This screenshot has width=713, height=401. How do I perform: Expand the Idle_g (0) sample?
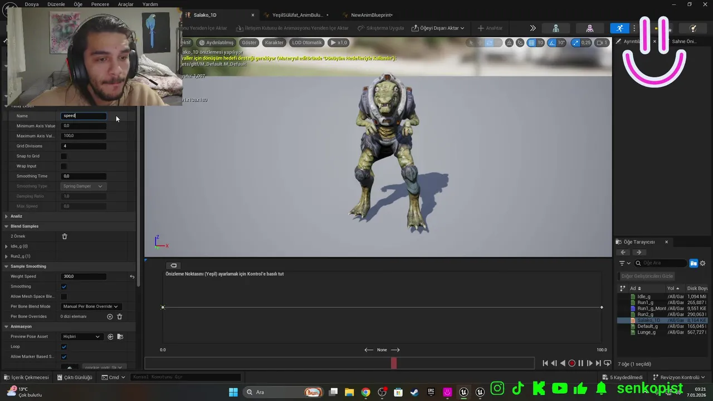[x=6, y=246]
